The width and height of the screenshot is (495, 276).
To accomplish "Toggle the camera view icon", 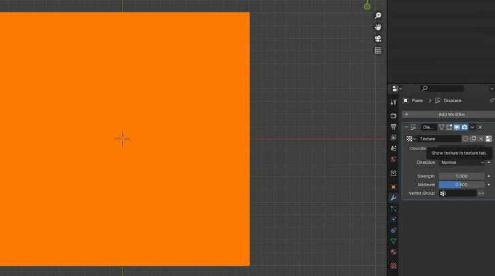I will [x=378, y=39].
